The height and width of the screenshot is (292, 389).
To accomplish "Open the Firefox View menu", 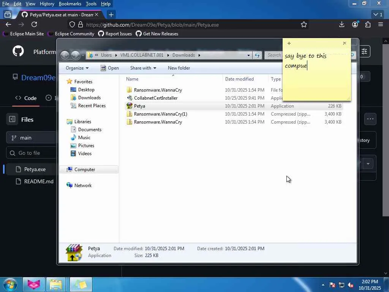I will (x=30, y=4).
